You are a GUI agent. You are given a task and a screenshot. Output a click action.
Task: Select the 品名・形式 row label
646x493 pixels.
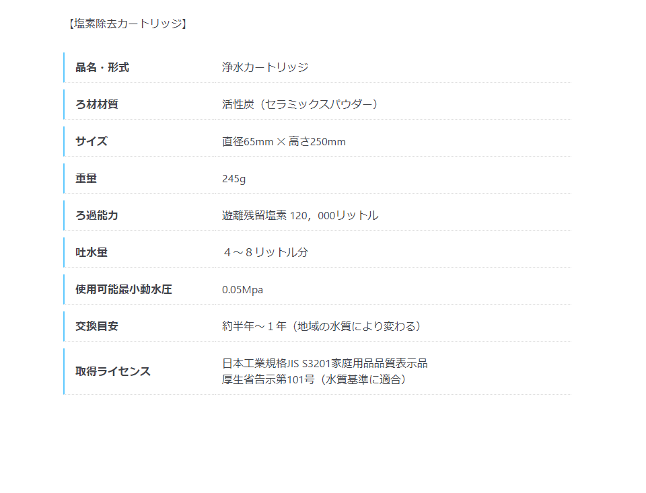pyautogui.click(x=102, y=67)
